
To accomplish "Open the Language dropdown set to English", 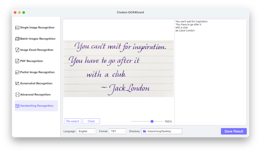I will coord(86,131).
